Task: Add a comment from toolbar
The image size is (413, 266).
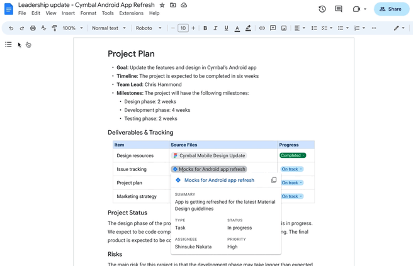Action: 273,28
